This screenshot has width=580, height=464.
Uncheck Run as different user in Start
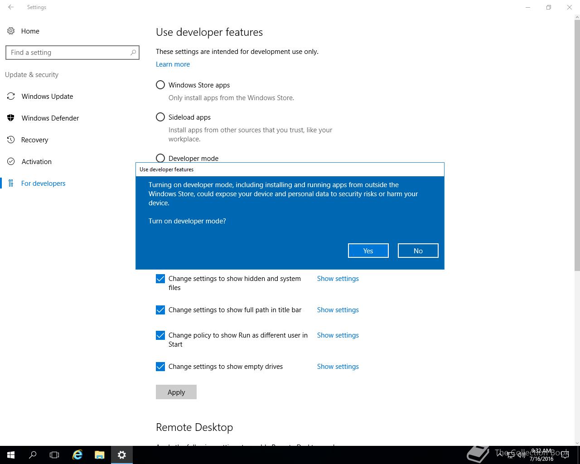(160, 335)
